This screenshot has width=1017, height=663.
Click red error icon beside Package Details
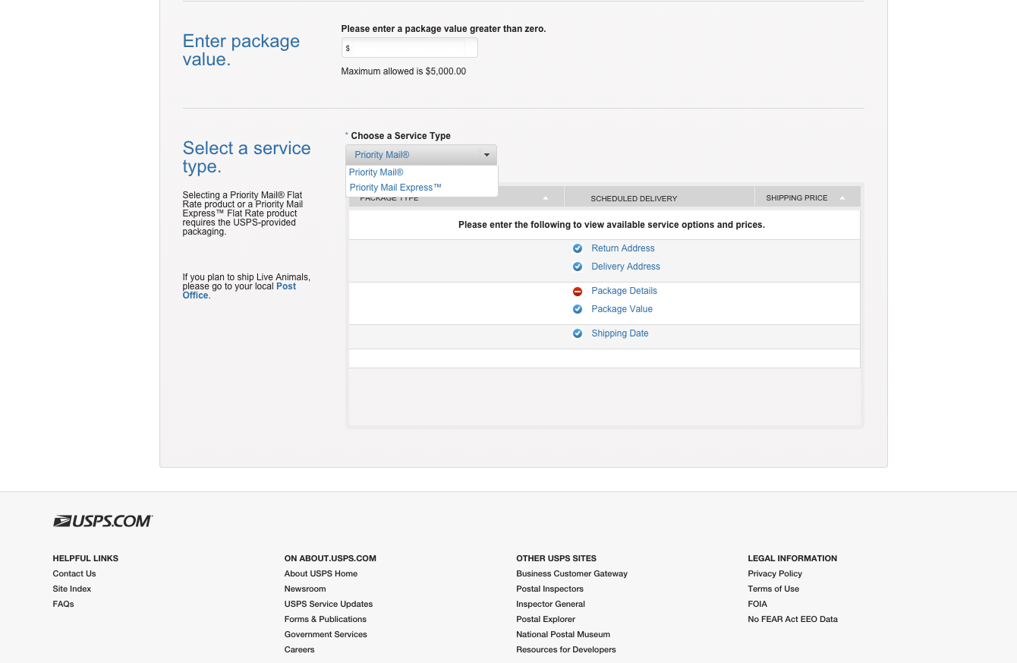578,292
